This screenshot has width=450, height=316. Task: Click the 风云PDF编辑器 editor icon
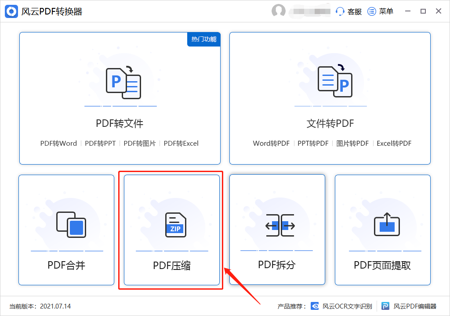click(385, 306)
